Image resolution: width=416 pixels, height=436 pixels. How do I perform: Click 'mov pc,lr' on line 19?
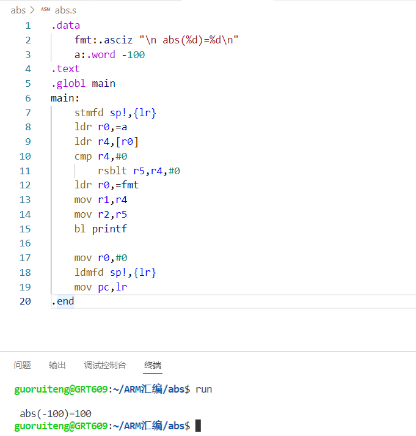101,287
